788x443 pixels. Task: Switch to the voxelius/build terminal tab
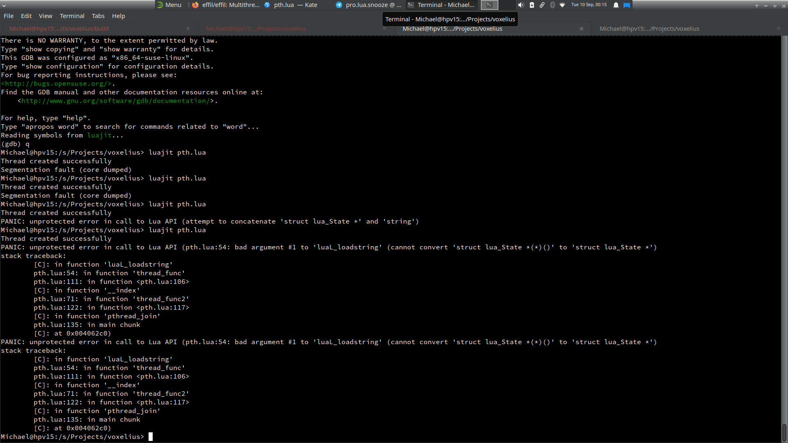coord(59,29)
